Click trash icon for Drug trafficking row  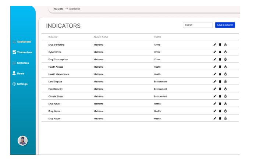pos(220,44)
